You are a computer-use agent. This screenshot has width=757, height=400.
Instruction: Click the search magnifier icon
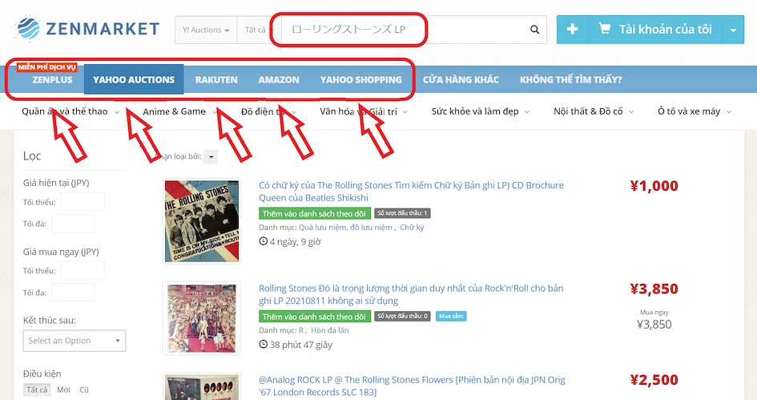[x=534, y=30]
